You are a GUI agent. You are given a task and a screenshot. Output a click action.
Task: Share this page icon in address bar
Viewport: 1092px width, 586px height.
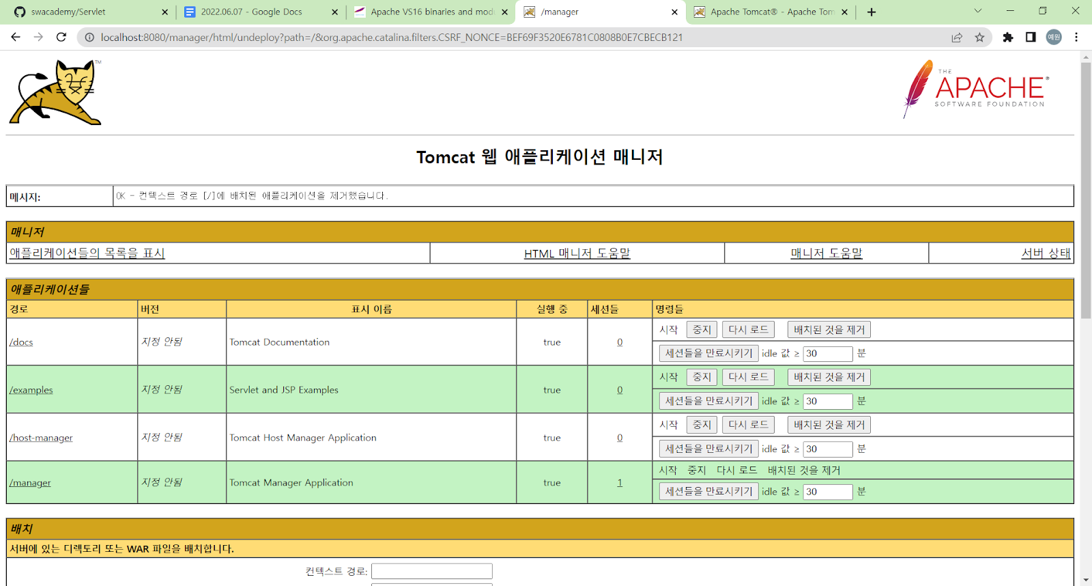tap(957, 38)
